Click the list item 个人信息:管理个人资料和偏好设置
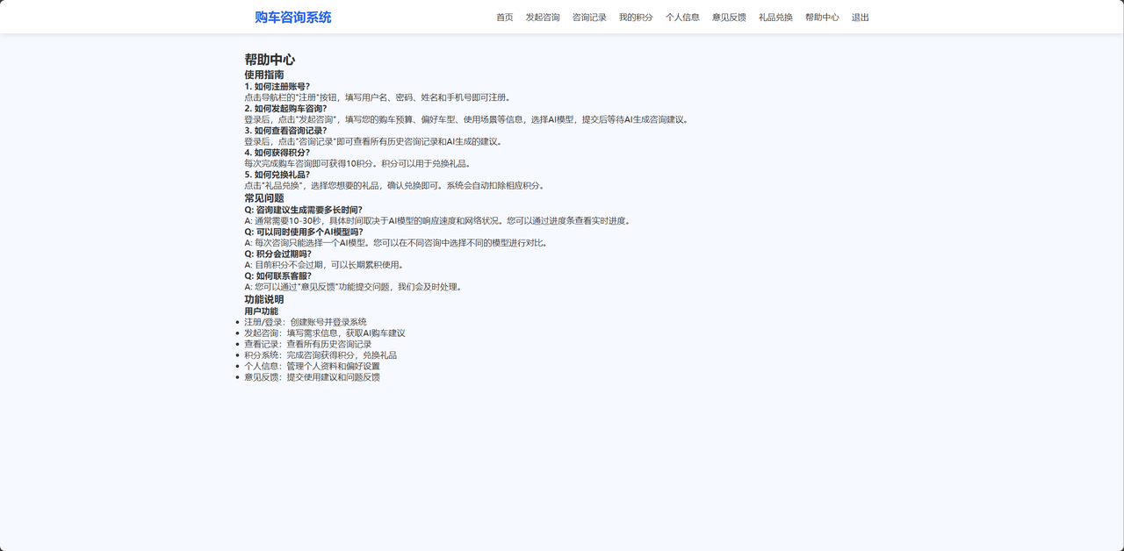The width and height of the screenshot is (1124, 551). (313, 366)
